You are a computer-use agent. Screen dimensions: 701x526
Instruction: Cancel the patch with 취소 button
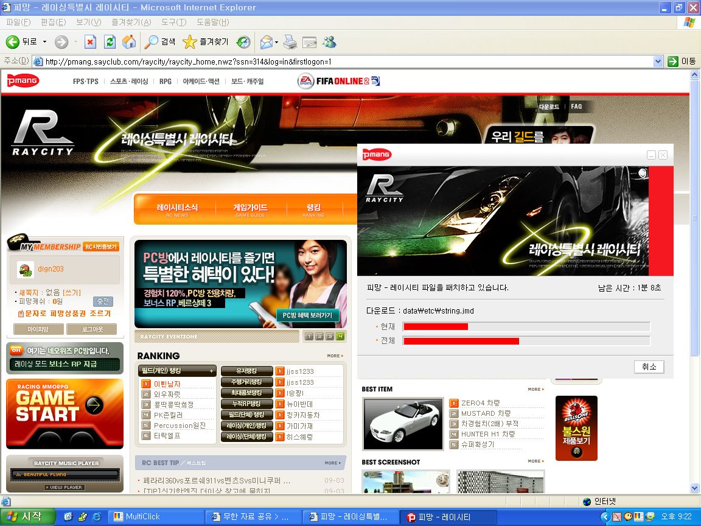(x=649, y=366)
